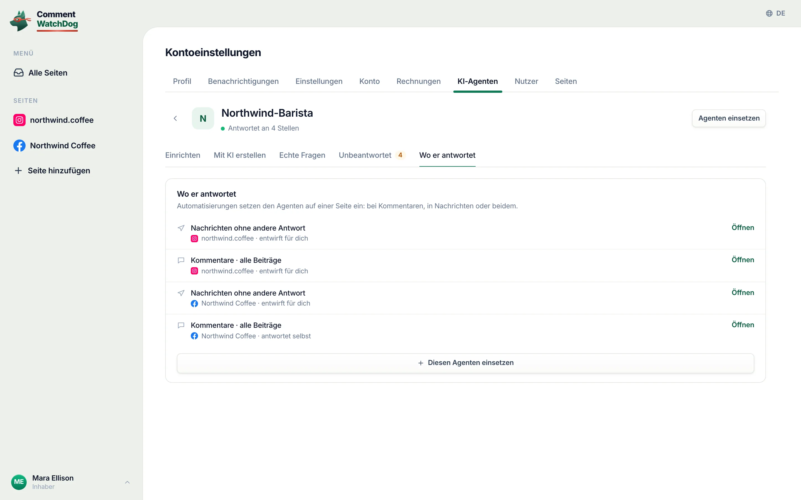Open the first Nachrichten ohne andere Antwort automation
Viewport: 801px width, 500px height.
[x=743, y=227]
